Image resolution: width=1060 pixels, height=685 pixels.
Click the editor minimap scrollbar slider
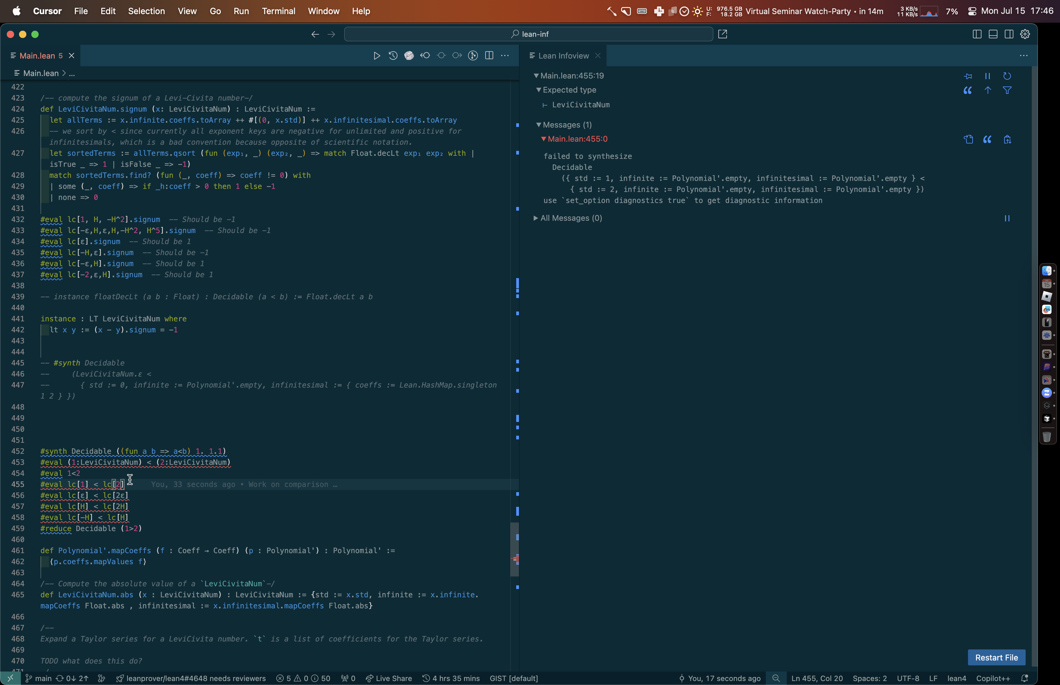tap(514, 549)
